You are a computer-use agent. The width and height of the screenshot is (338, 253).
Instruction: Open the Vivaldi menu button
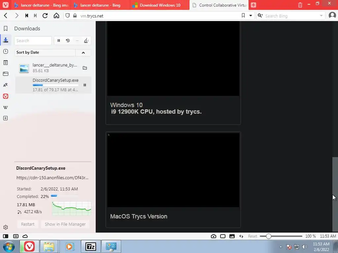[6, 5]
